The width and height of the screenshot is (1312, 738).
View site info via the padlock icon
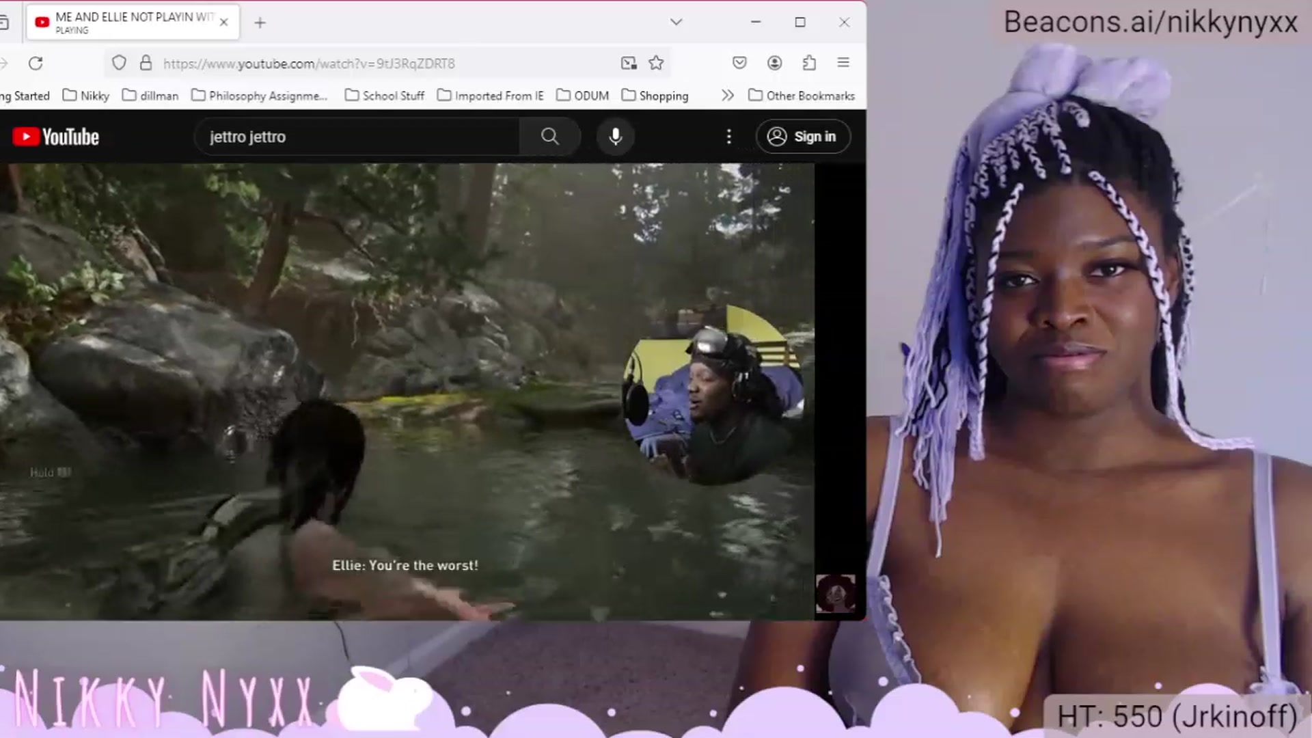[x=146, y=64]
